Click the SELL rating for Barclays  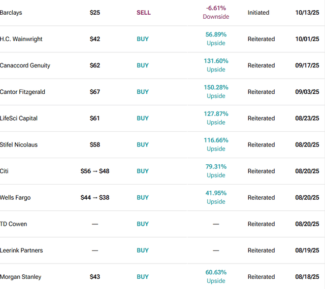(144, 13)
